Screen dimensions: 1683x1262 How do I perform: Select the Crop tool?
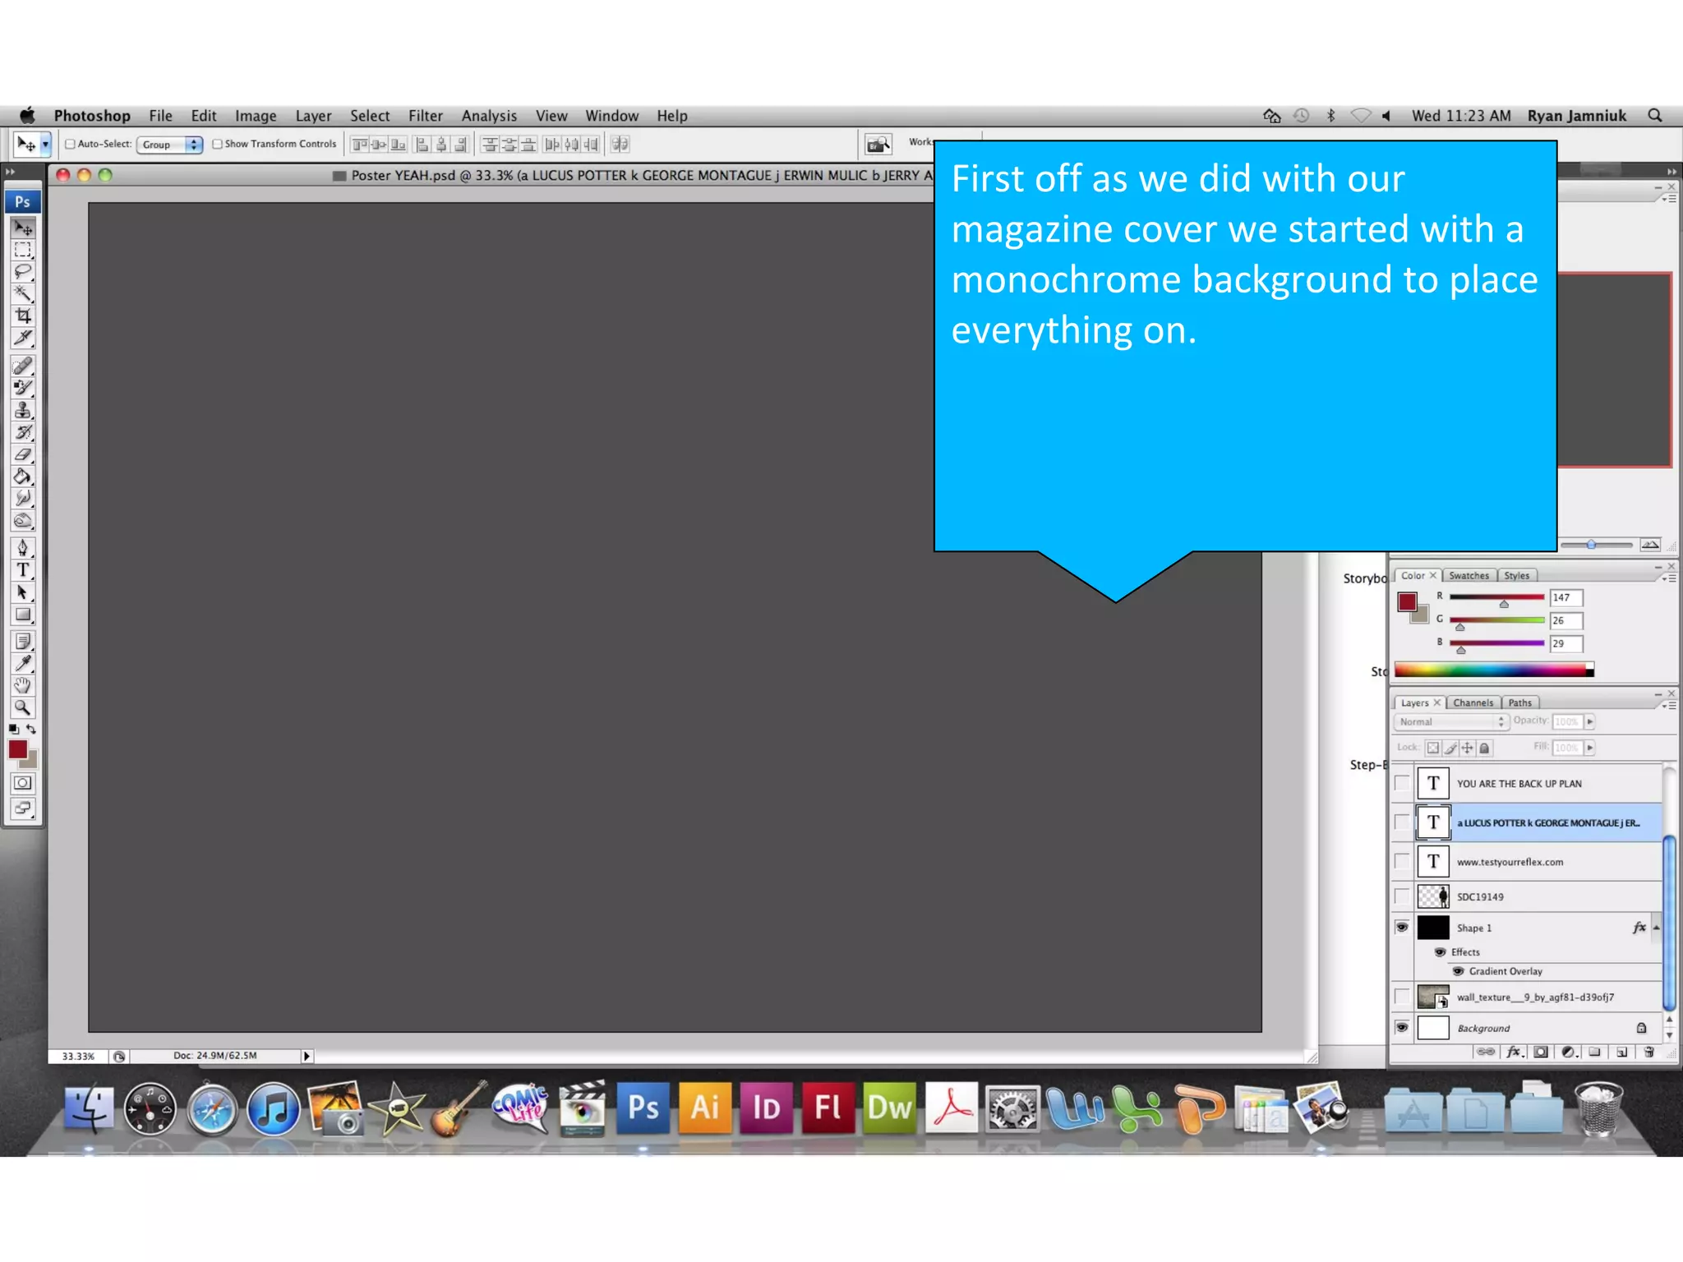pyautogui.click(x=23, y=316)
